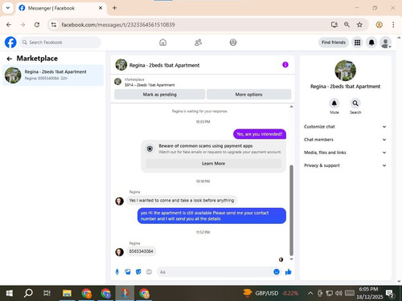Image resolution: width=402 pixels, height=301 pixels.
Task: Open the GIF picker icon
Action: [149, 272]
